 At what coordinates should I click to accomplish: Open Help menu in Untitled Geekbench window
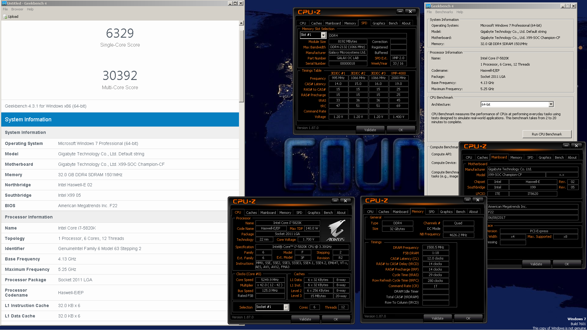point(30,9)
